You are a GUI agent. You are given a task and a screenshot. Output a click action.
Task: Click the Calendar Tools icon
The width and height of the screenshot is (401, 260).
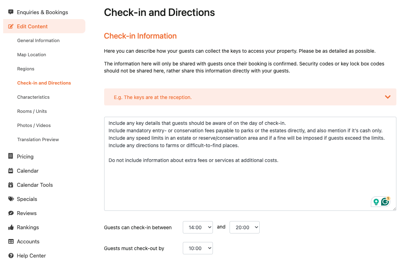[11, 185]
